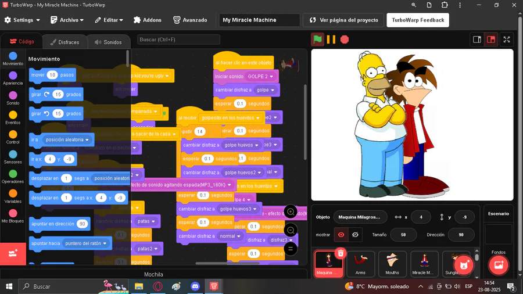523x294 pixels.
Task: Open the normal costume dropdown
Action: point(230,236)
